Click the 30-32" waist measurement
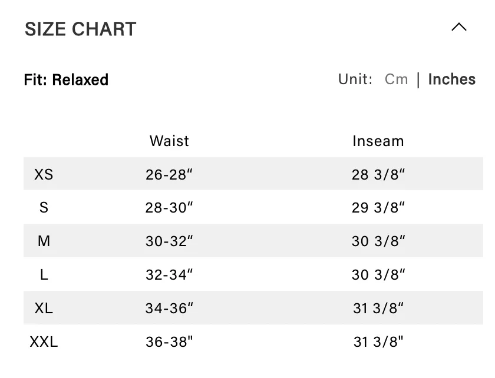This screenshot has height=378, width=495. [169, 241]
